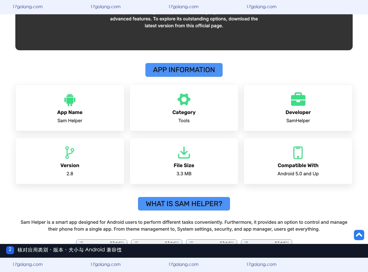Click the Compatible With phone icon
Viewport: 368px width, 272px height.
298,153
